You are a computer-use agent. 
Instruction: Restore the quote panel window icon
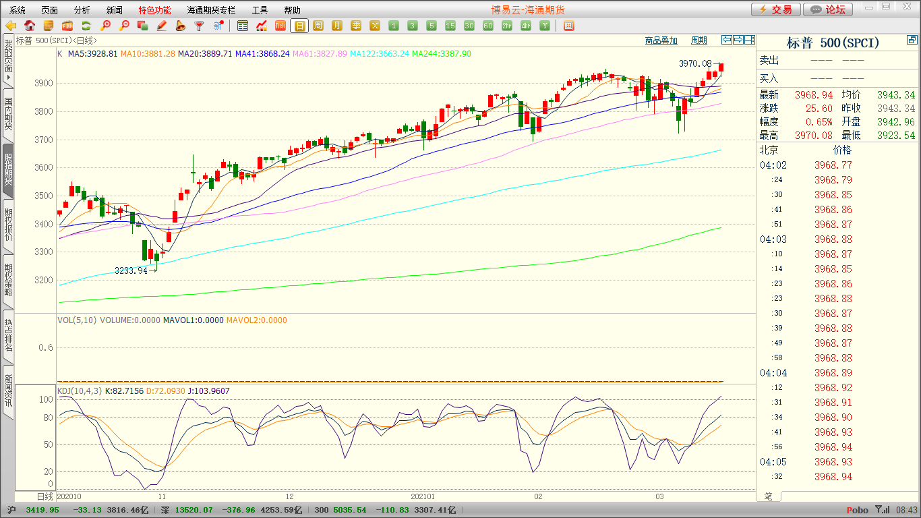(x=912, y=41)
